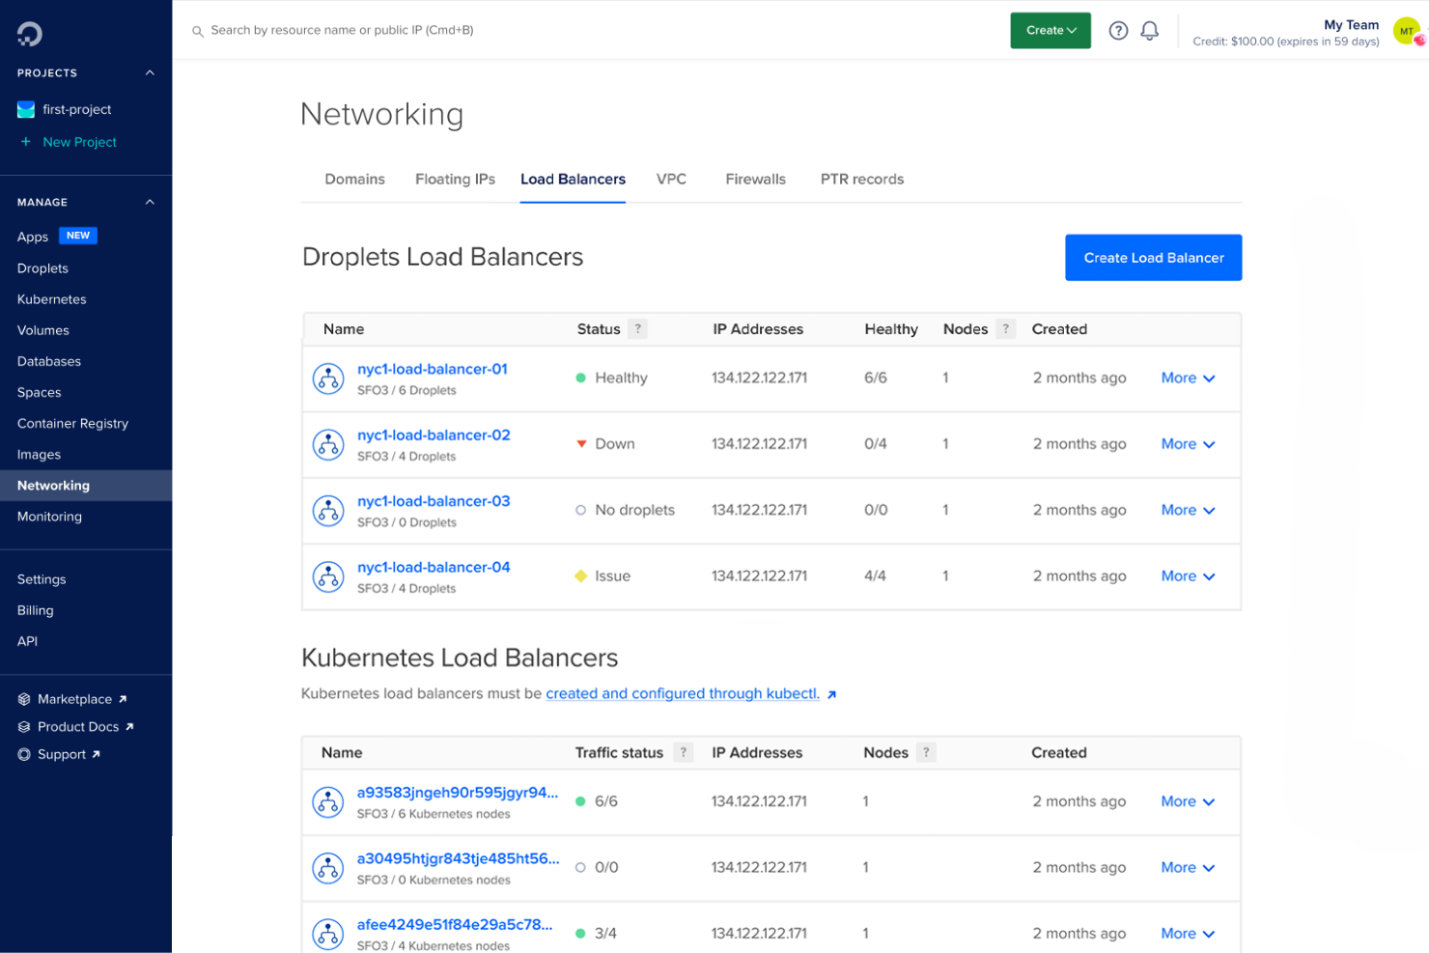1429x953 pixels.
Task: Switch to the Domains tab
Action: click(354, 180)
